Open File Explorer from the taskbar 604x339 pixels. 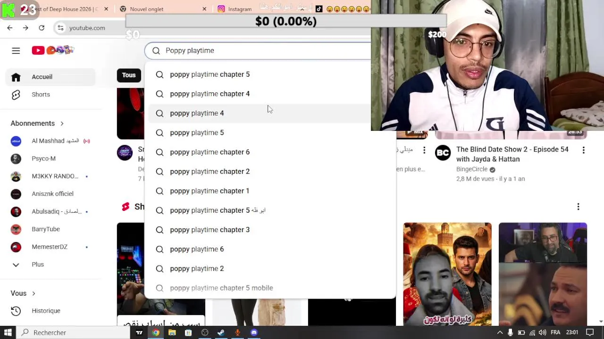pyautogui.click(x=172, y=332)
